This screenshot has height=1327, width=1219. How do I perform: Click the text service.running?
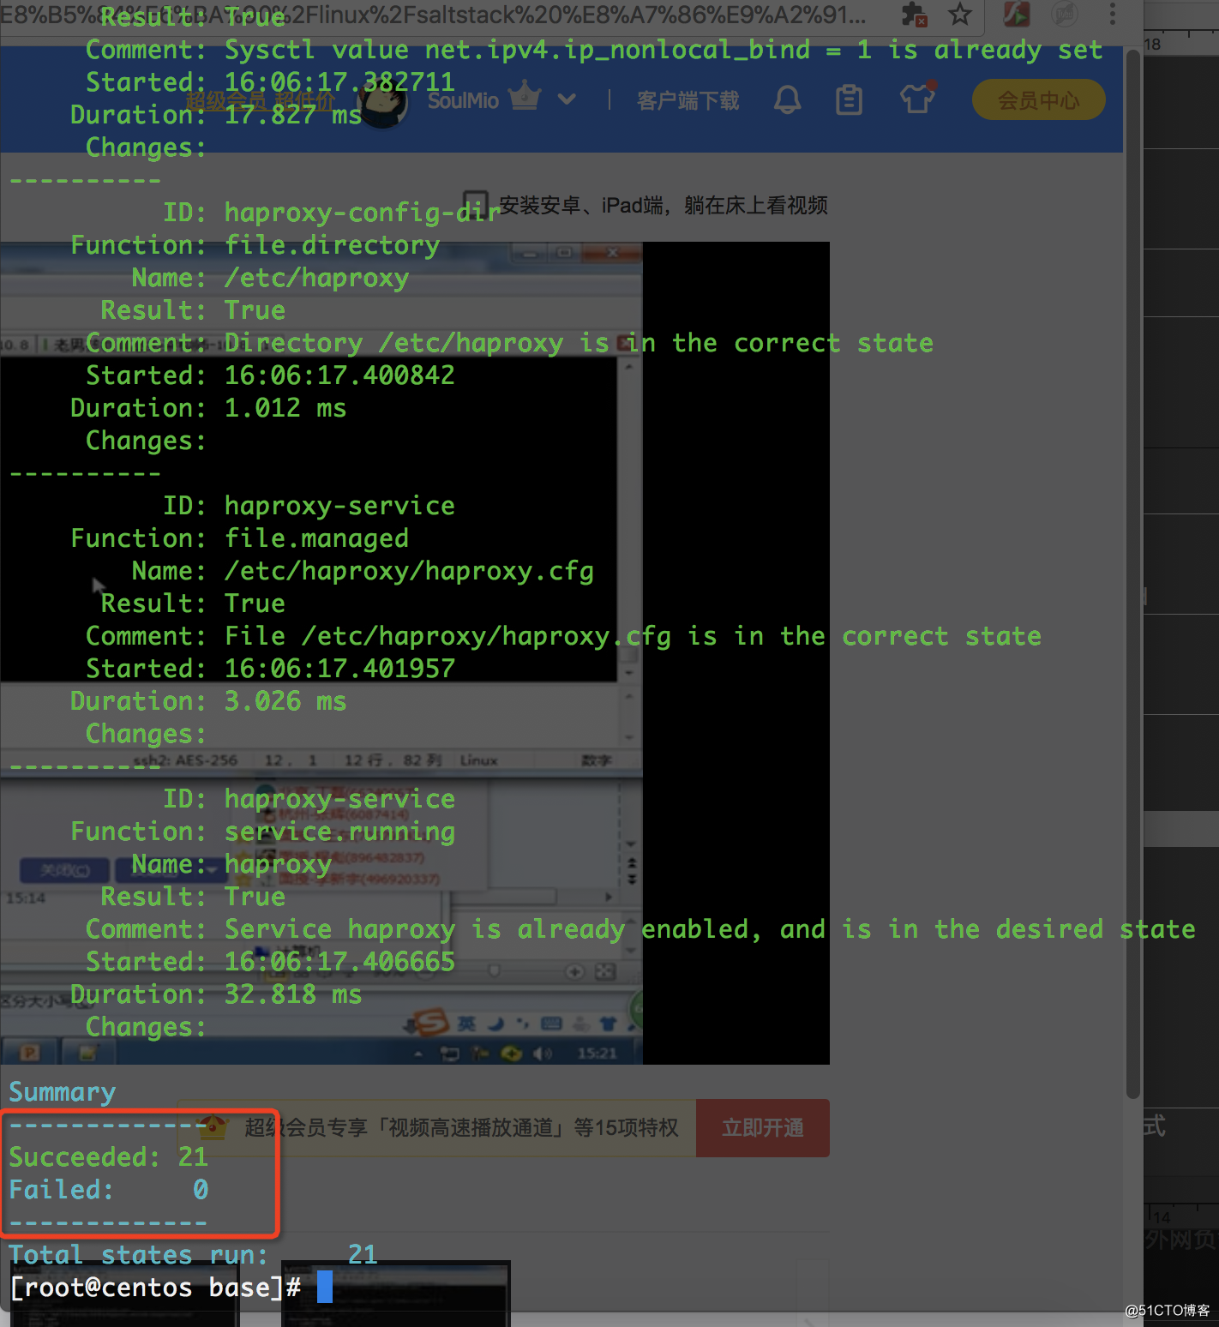(x=339, y=832)
